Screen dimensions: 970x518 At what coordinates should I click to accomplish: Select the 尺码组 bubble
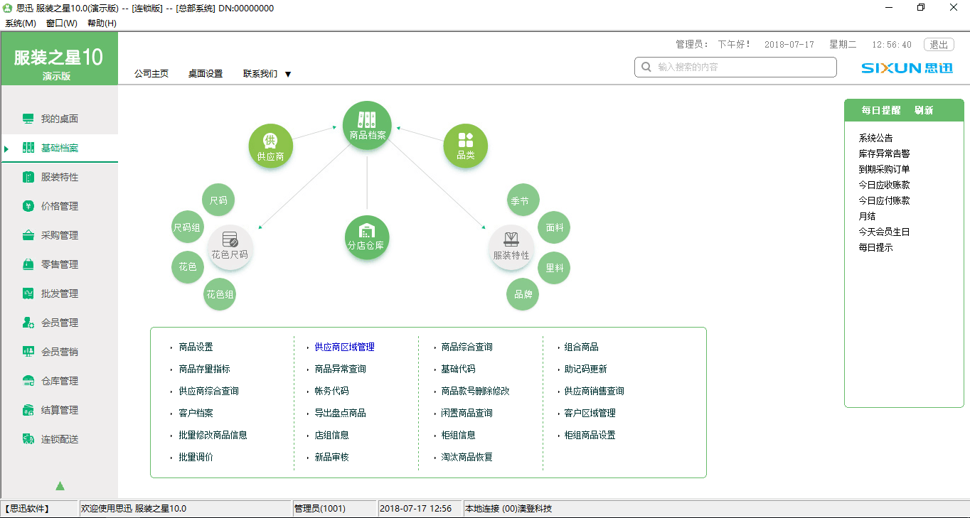(187, 227)
